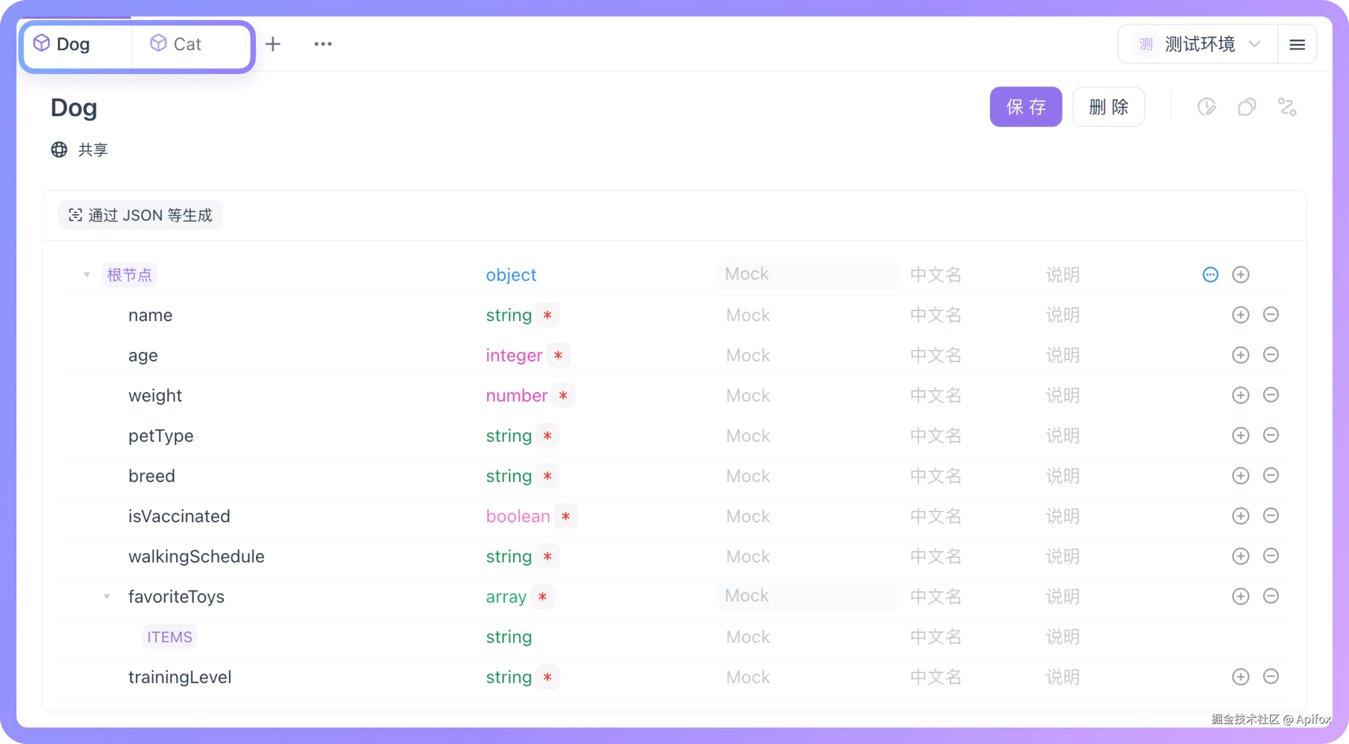Toggle required marker on the isVaccinated field
This screenshot has height=744, width=1349.
(x=566, y=516)
